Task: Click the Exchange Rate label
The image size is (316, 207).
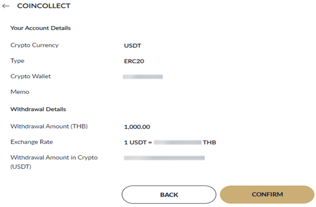Action: (32, 142)
